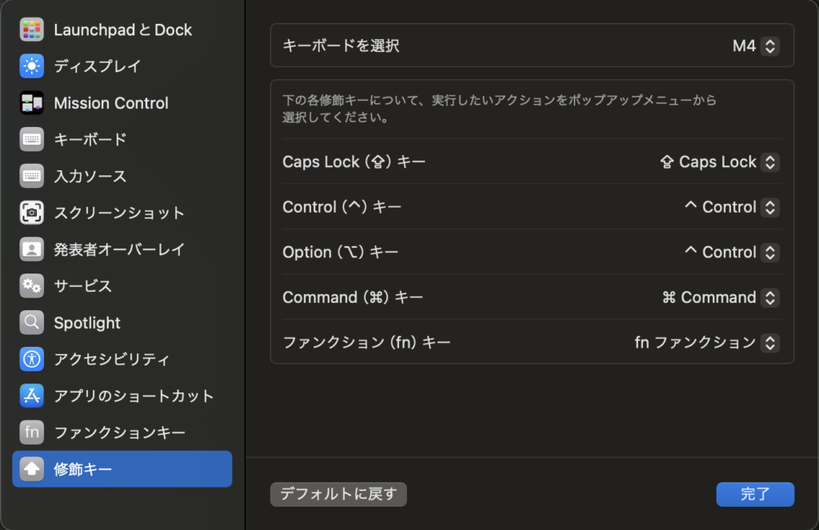
Task: Click the Mission Control icon
Action: coord(32,103)
